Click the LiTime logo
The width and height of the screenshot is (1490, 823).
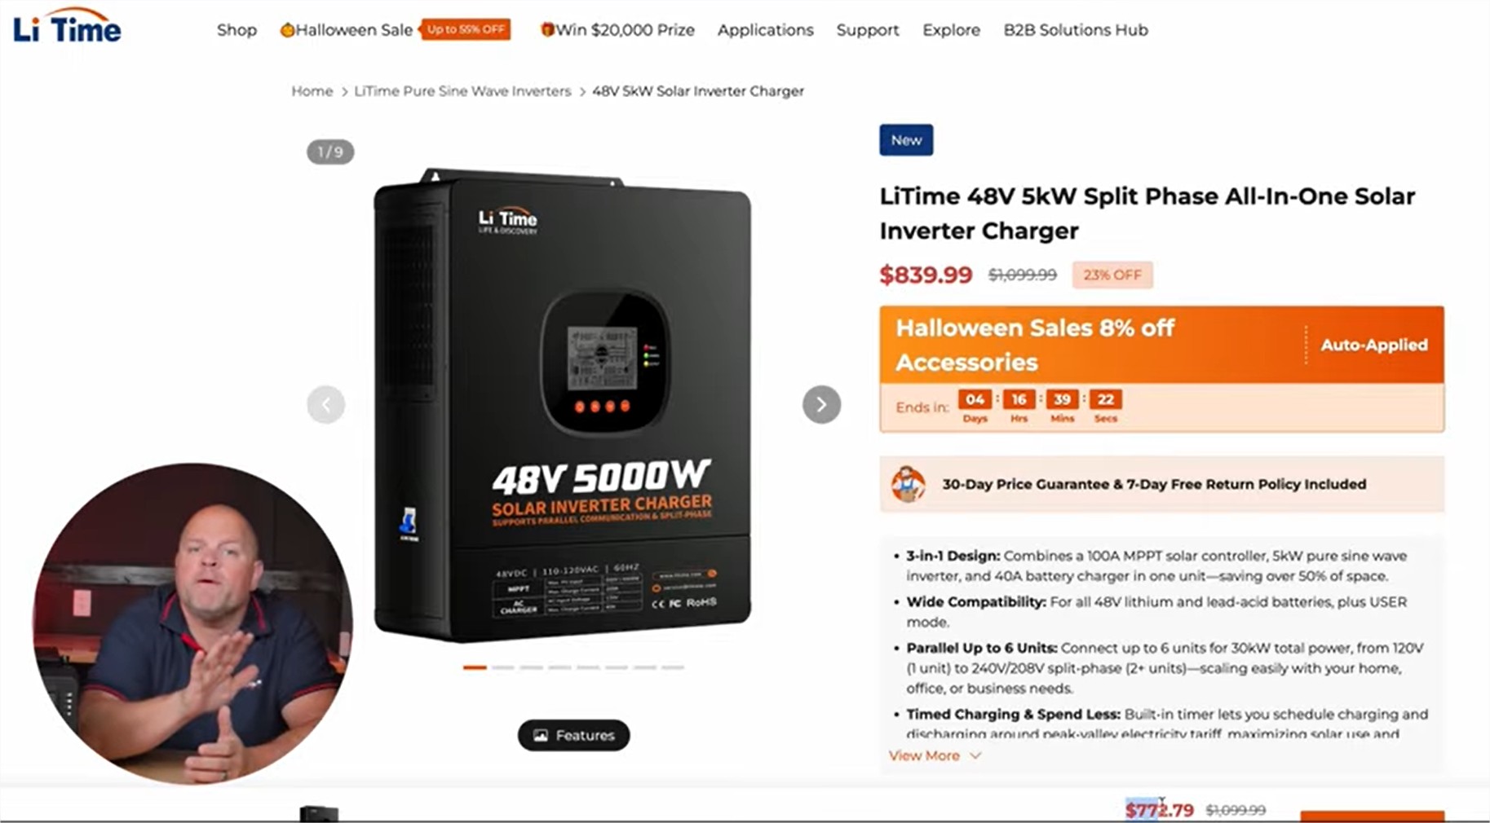click(x=67, y=27)
